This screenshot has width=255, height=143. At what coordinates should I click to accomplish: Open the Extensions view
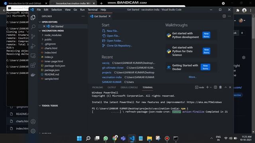click(33, 65)
